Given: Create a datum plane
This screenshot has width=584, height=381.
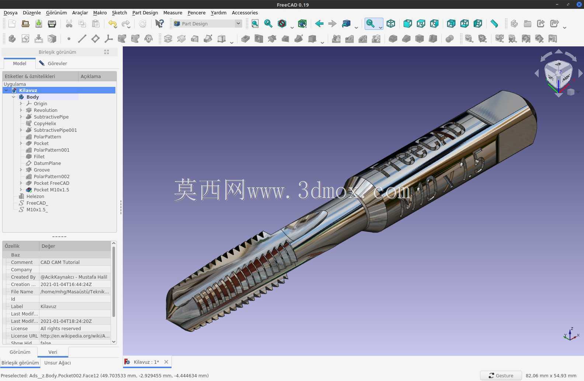Looking at the screenshot, I should pyautogui.click(x=95, y=39).
